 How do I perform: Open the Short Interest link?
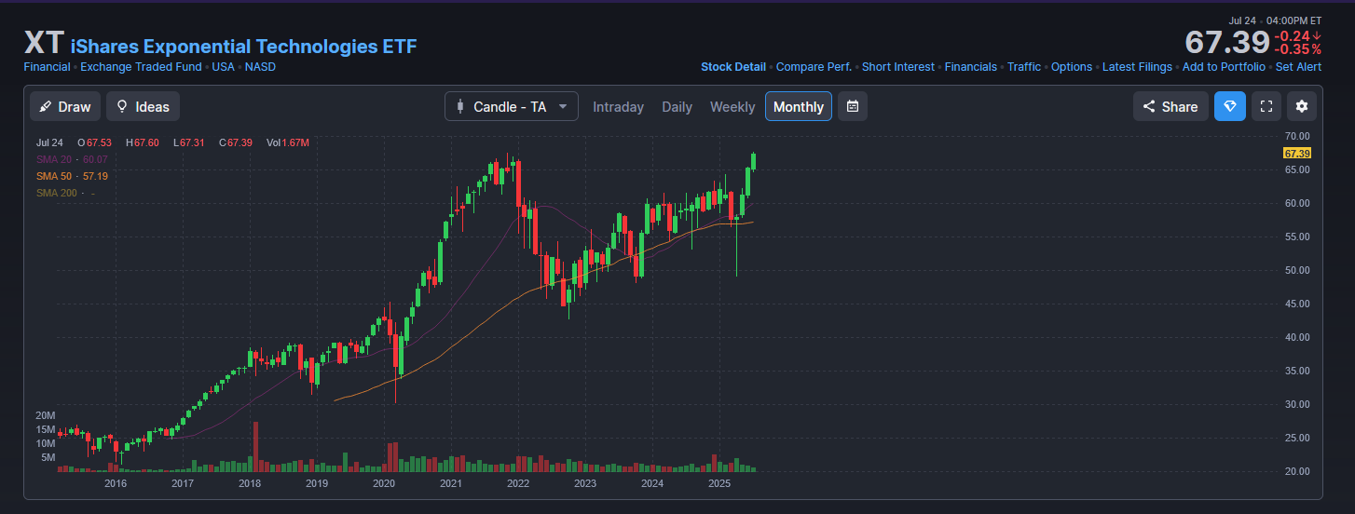pos(898,67)
